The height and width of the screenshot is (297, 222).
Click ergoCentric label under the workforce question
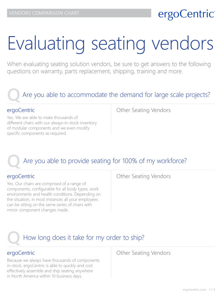coord(21,176)
